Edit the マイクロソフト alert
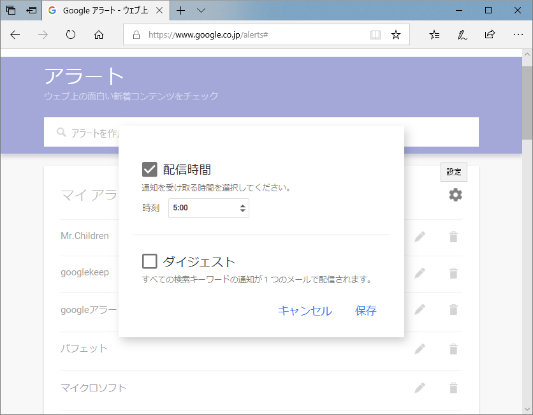The height and width of the screenshot is (415, 533). click(420, 388)
